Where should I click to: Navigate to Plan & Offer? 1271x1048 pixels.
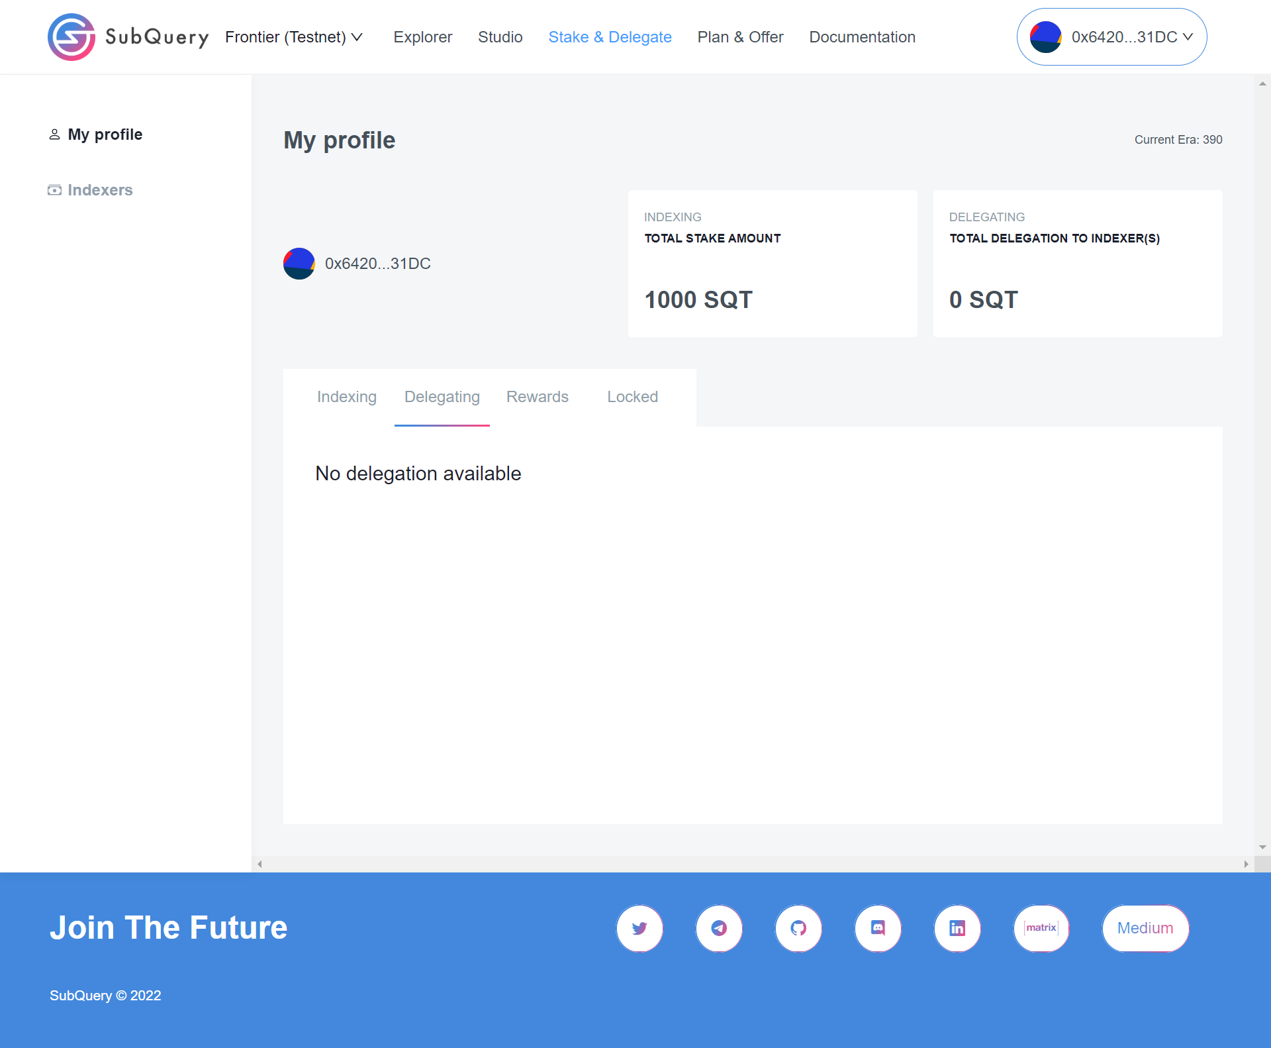[x=740, y=37]
